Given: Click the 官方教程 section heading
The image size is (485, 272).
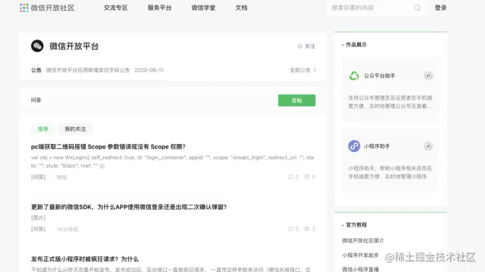Looking at the screenshot, I should (x=356, y=225).
